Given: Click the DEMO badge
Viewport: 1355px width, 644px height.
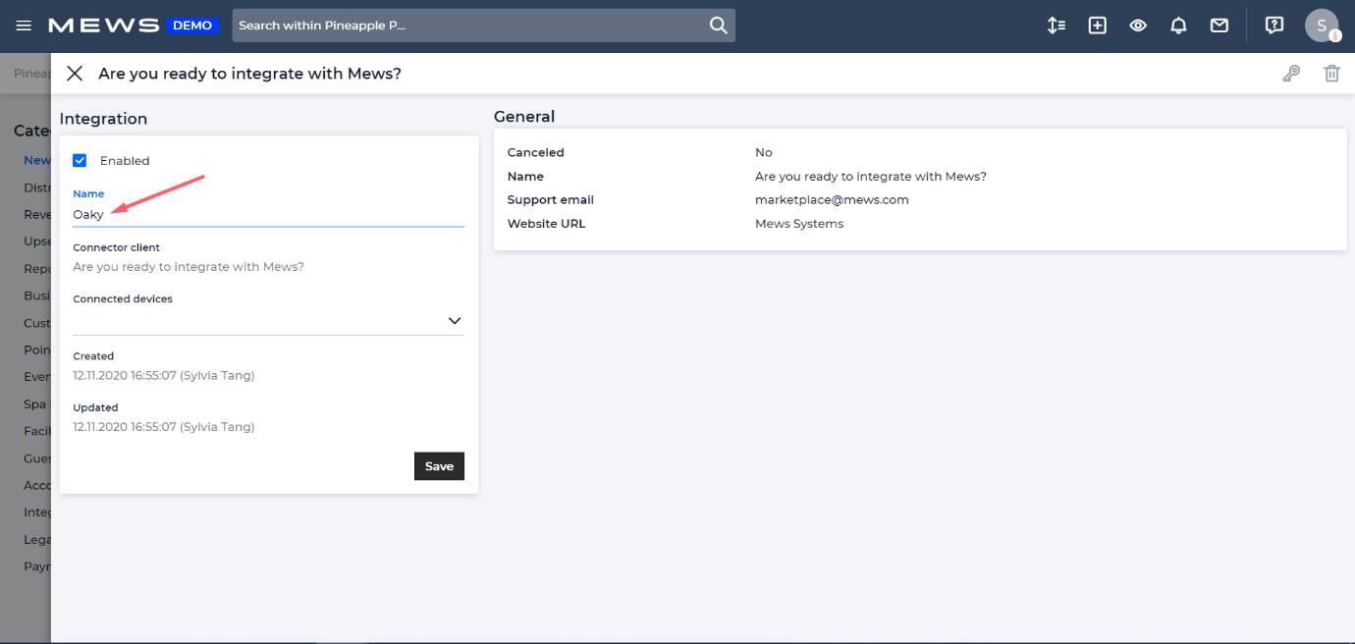Looking at the screenshot, I should (192, 26).
